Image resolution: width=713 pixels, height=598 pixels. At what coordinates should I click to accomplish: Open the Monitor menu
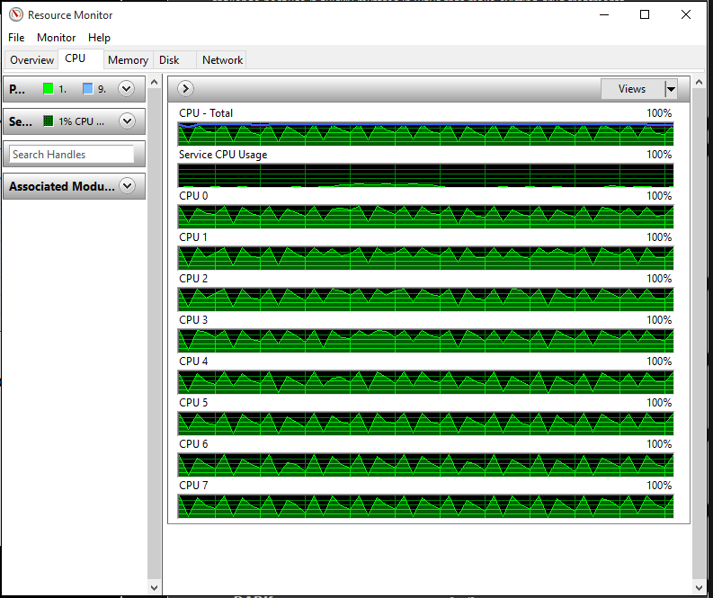coord(57,38)
